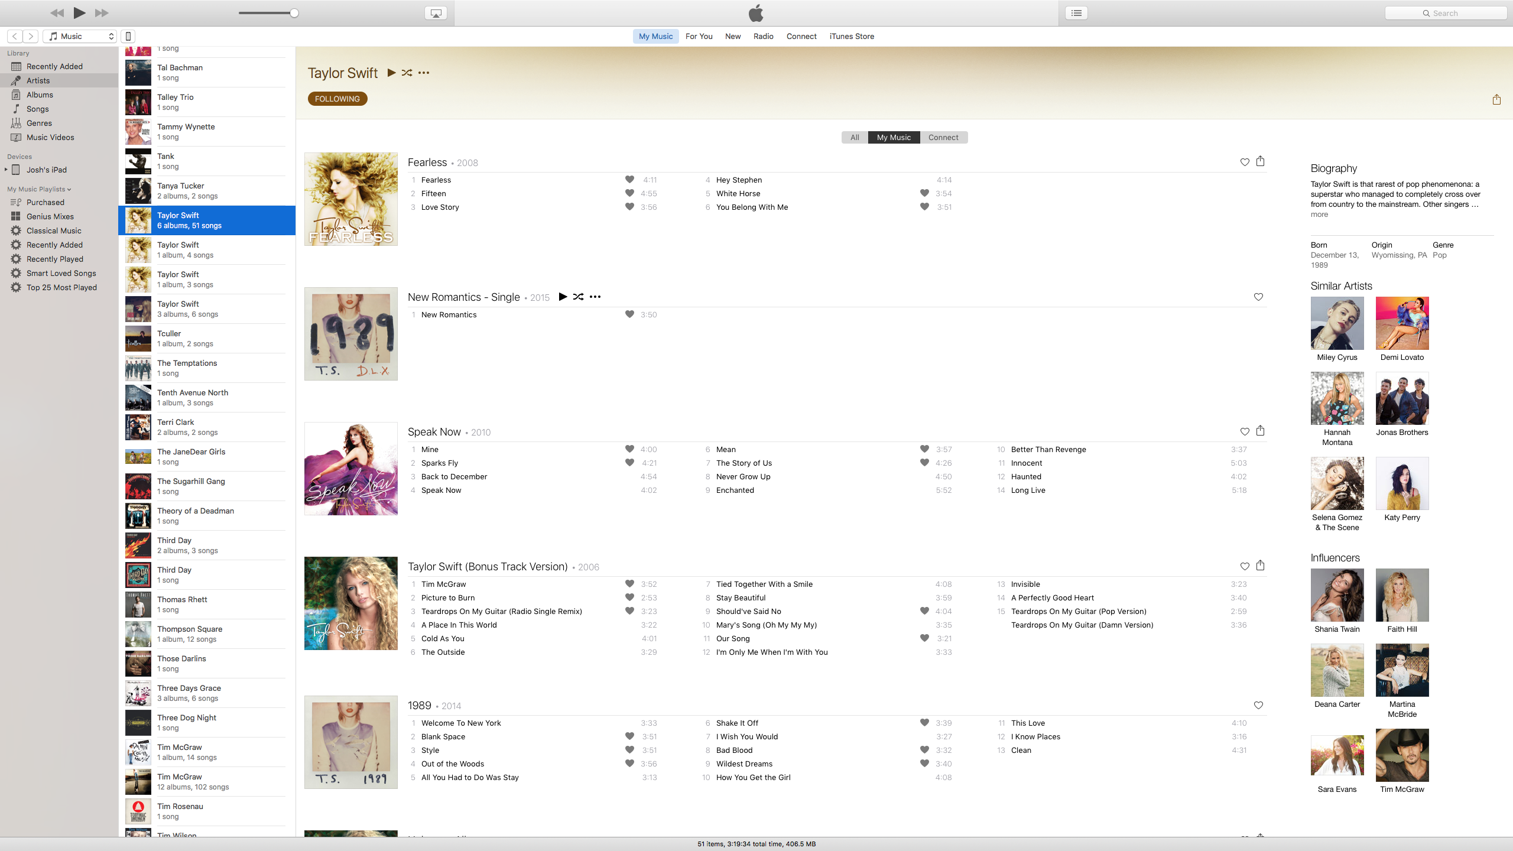Viewport: 1513px width, 851px height.
Task: Open more options for the New Romantics - Single
Action: tap(595, 297)
